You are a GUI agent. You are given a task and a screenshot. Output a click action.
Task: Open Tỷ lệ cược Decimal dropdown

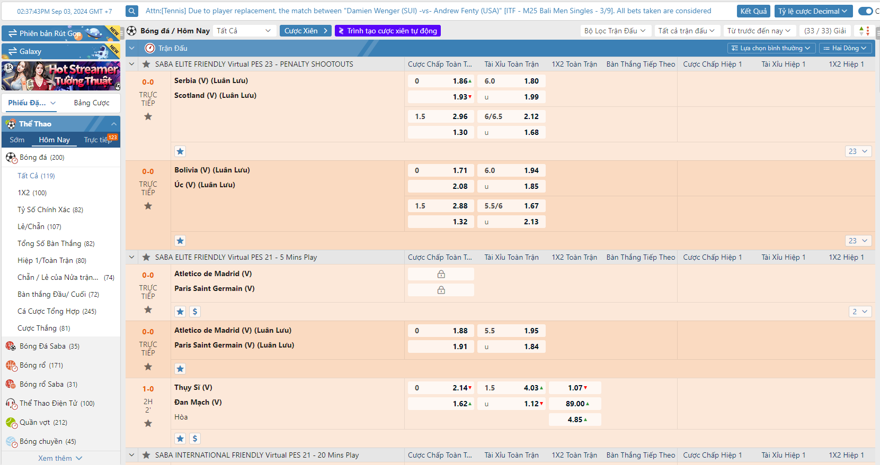(813, 11)
